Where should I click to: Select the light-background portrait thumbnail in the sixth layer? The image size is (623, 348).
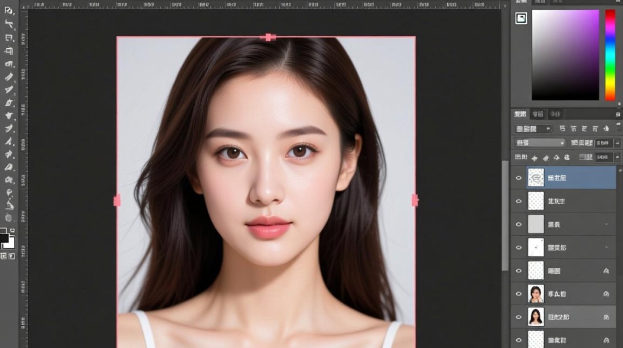tap(536, 294)
